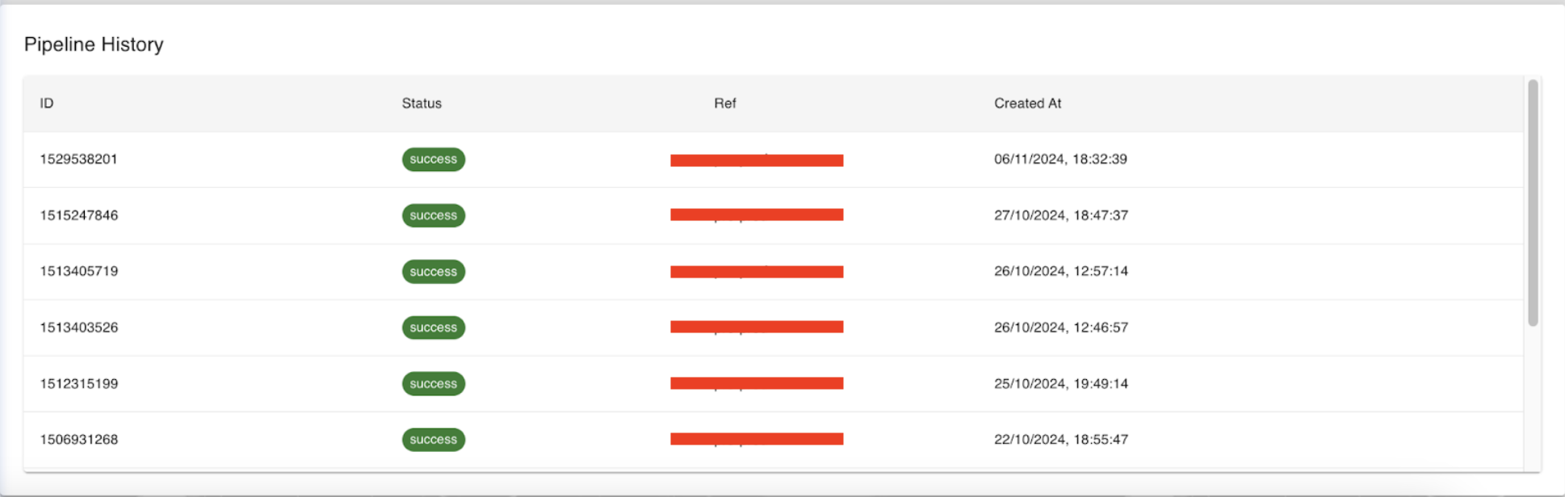Click redacted ref of pipeline 1529538201
This screenshot has width=1565, height=497.
pyautogui.click(x=757, y=160)
